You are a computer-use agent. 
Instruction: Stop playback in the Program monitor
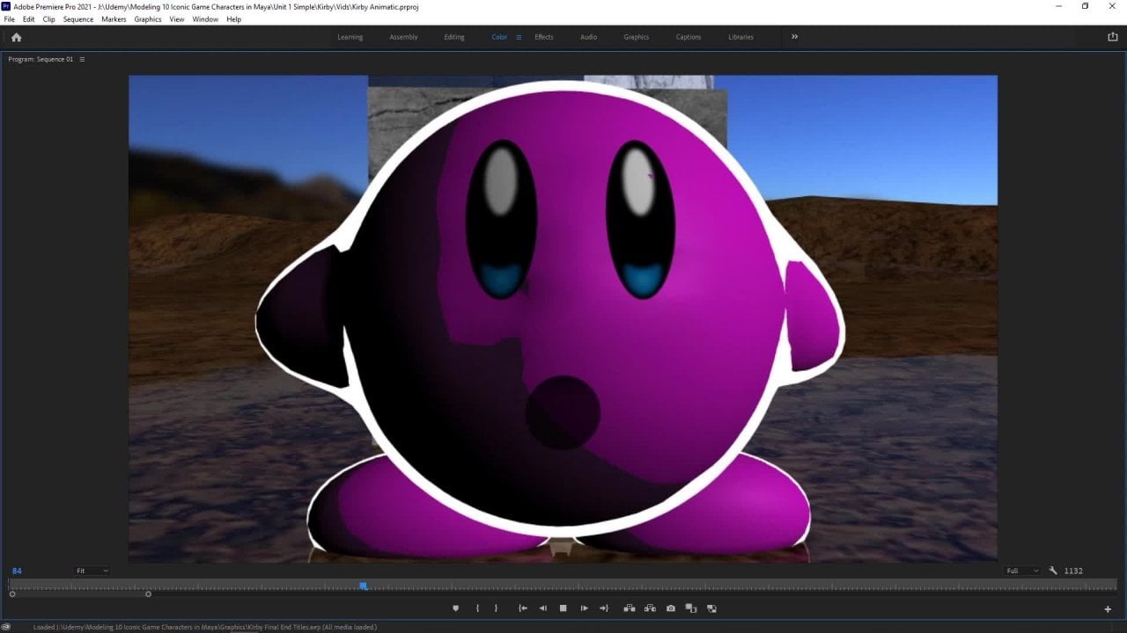[563, 608]
